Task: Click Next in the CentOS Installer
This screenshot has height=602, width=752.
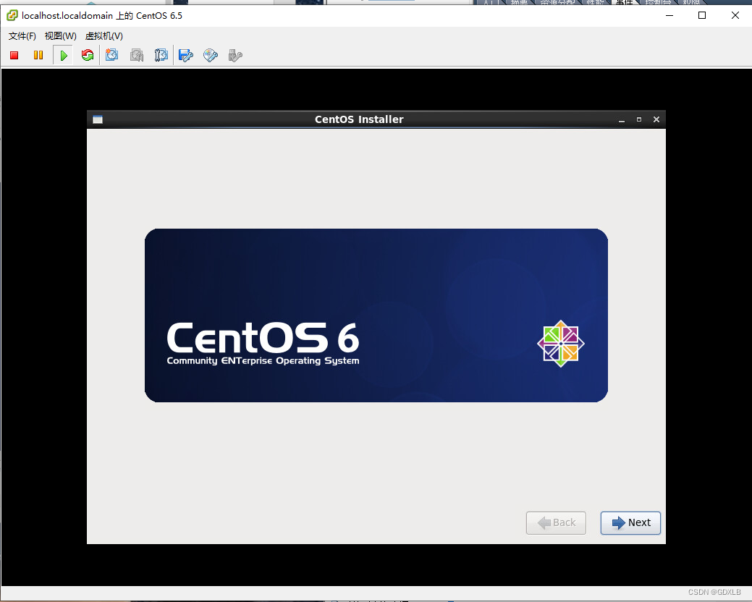Action: (630, 522)
